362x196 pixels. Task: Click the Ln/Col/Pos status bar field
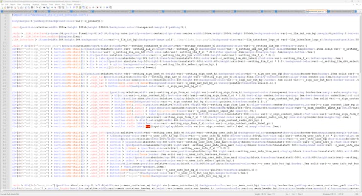click(x=294, y=195)
